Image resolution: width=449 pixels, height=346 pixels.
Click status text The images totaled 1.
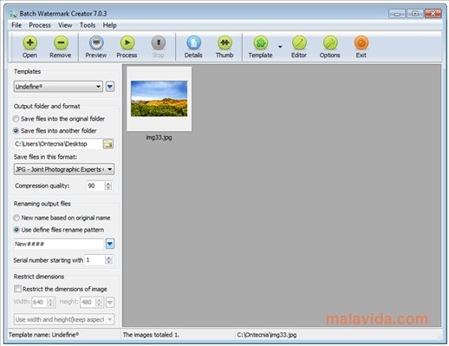click(151, 335)
